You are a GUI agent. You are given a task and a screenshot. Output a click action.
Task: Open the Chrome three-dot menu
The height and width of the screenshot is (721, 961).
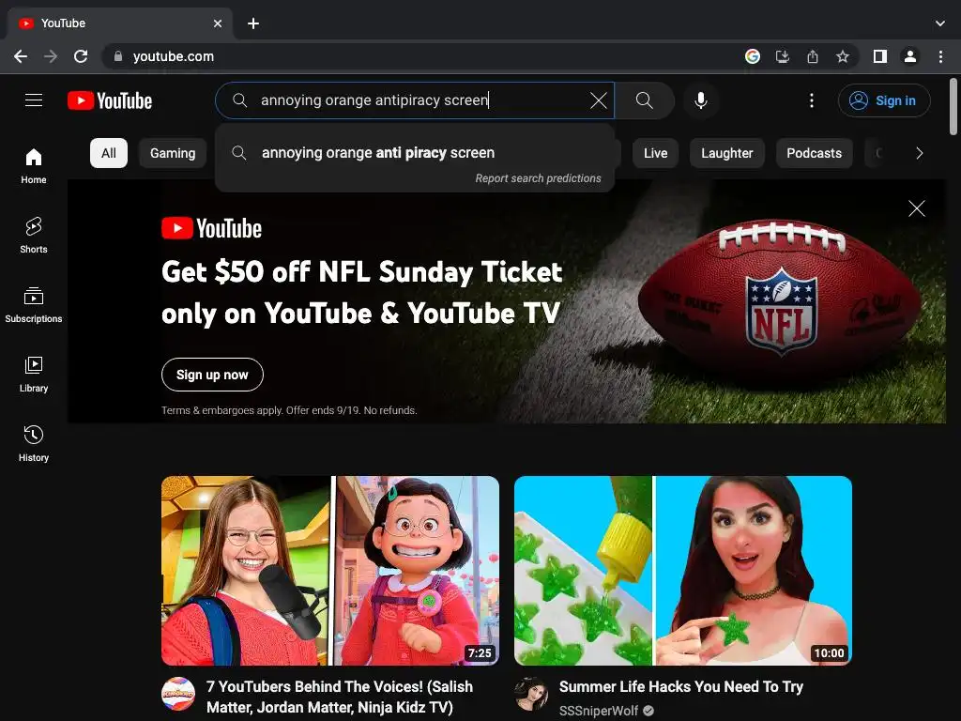tap(940, 56)
